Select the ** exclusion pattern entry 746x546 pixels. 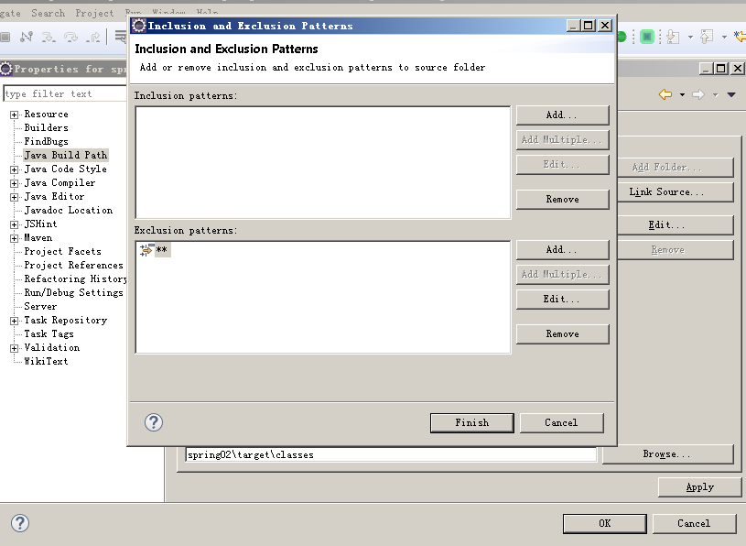[161, 250]
